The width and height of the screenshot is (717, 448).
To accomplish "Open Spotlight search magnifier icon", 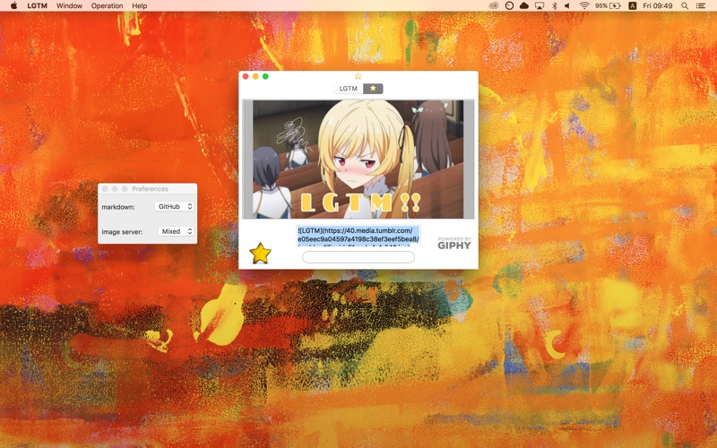I will 685,6.
